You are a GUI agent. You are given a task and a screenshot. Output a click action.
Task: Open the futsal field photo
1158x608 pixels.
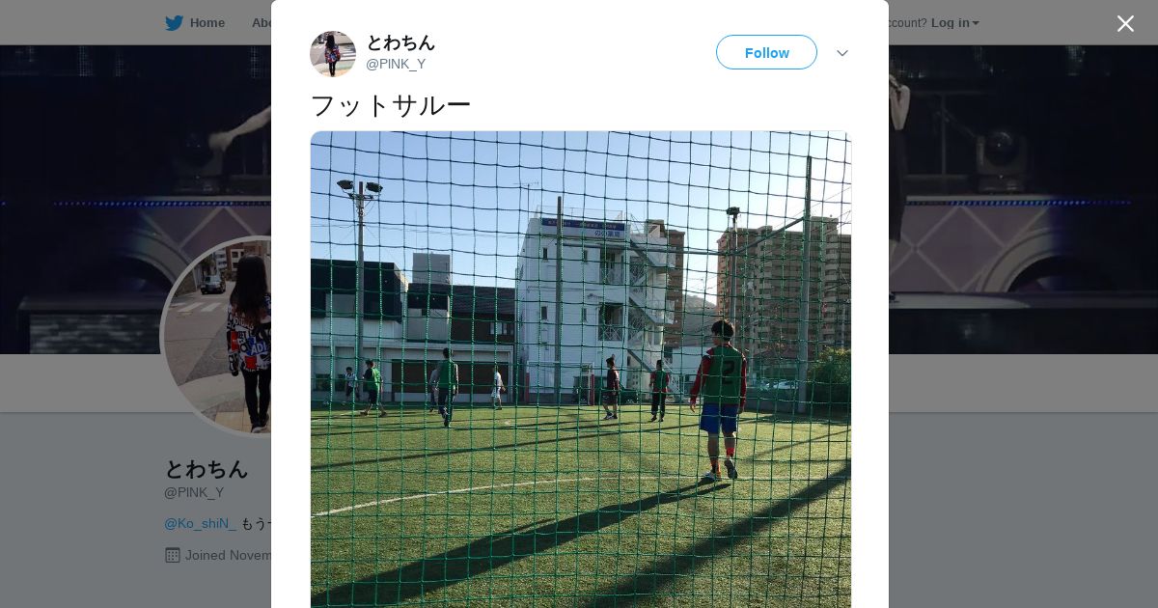pyautogui.click(x=581, y=370)
